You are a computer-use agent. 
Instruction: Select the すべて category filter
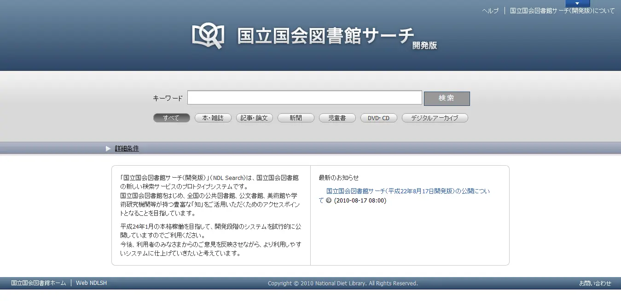point(171,118)
